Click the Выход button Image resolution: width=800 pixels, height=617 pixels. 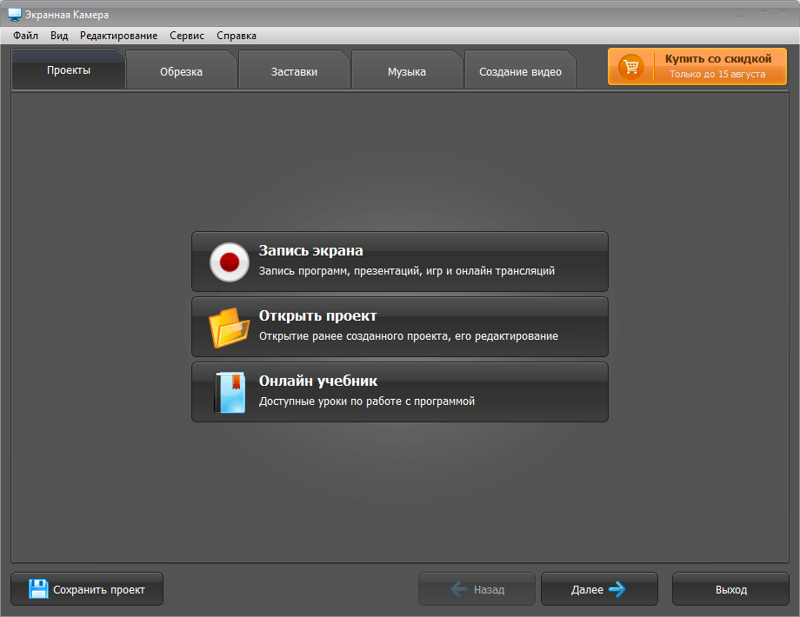(730, 589)
